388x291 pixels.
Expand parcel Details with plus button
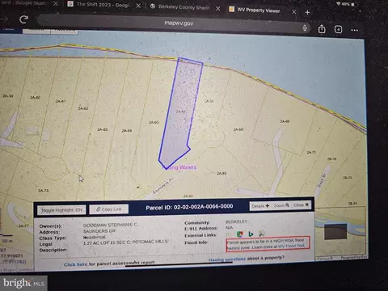[260, 206]
